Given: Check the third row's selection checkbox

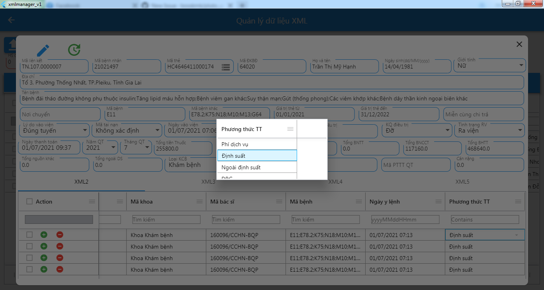Looking at the screenshot, I should click(x=29, y=258).
